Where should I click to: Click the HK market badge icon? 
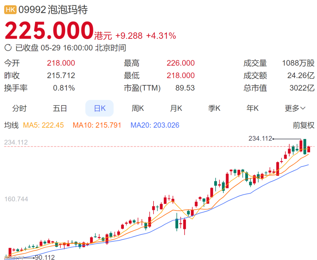10,10
